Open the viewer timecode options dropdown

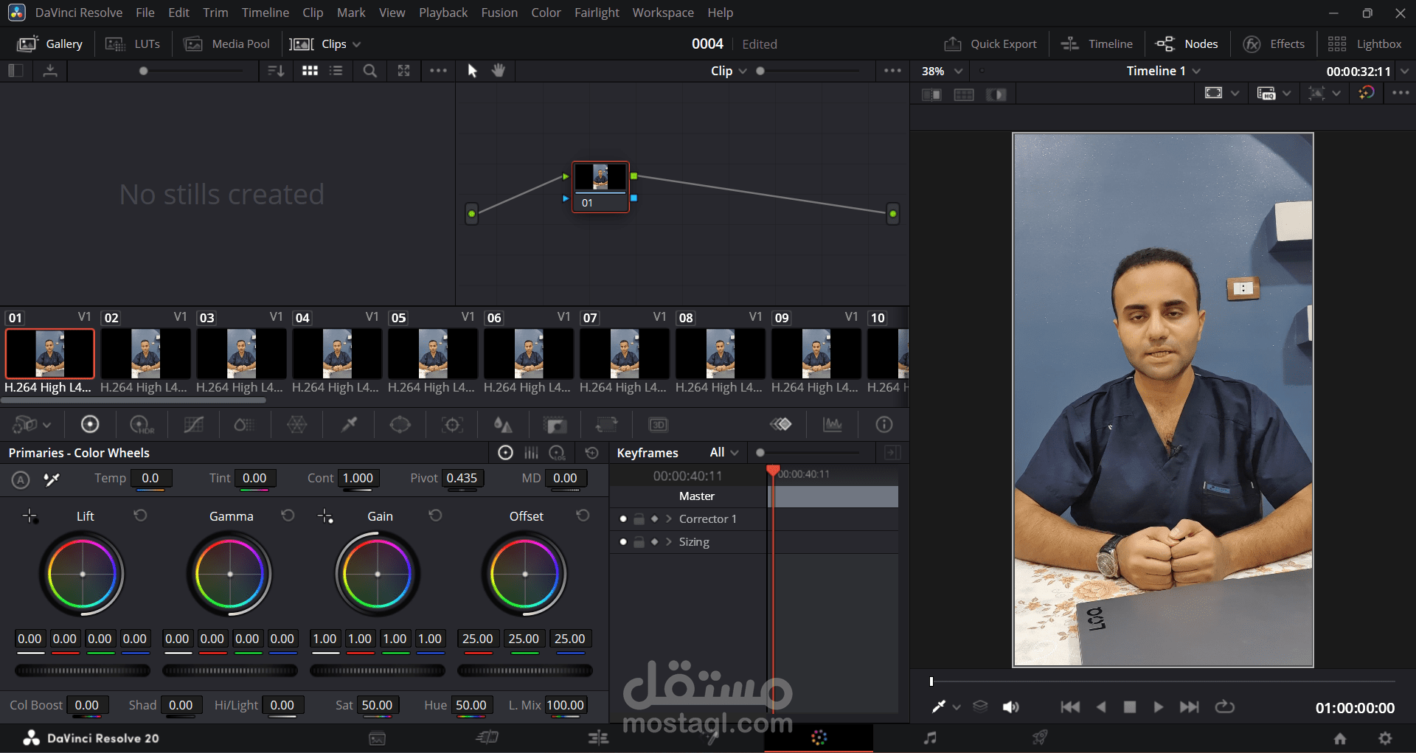coord(1404,71)
